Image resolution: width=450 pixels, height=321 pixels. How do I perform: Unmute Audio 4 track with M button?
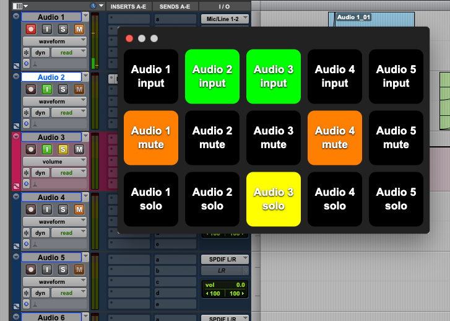click(79, 209)
